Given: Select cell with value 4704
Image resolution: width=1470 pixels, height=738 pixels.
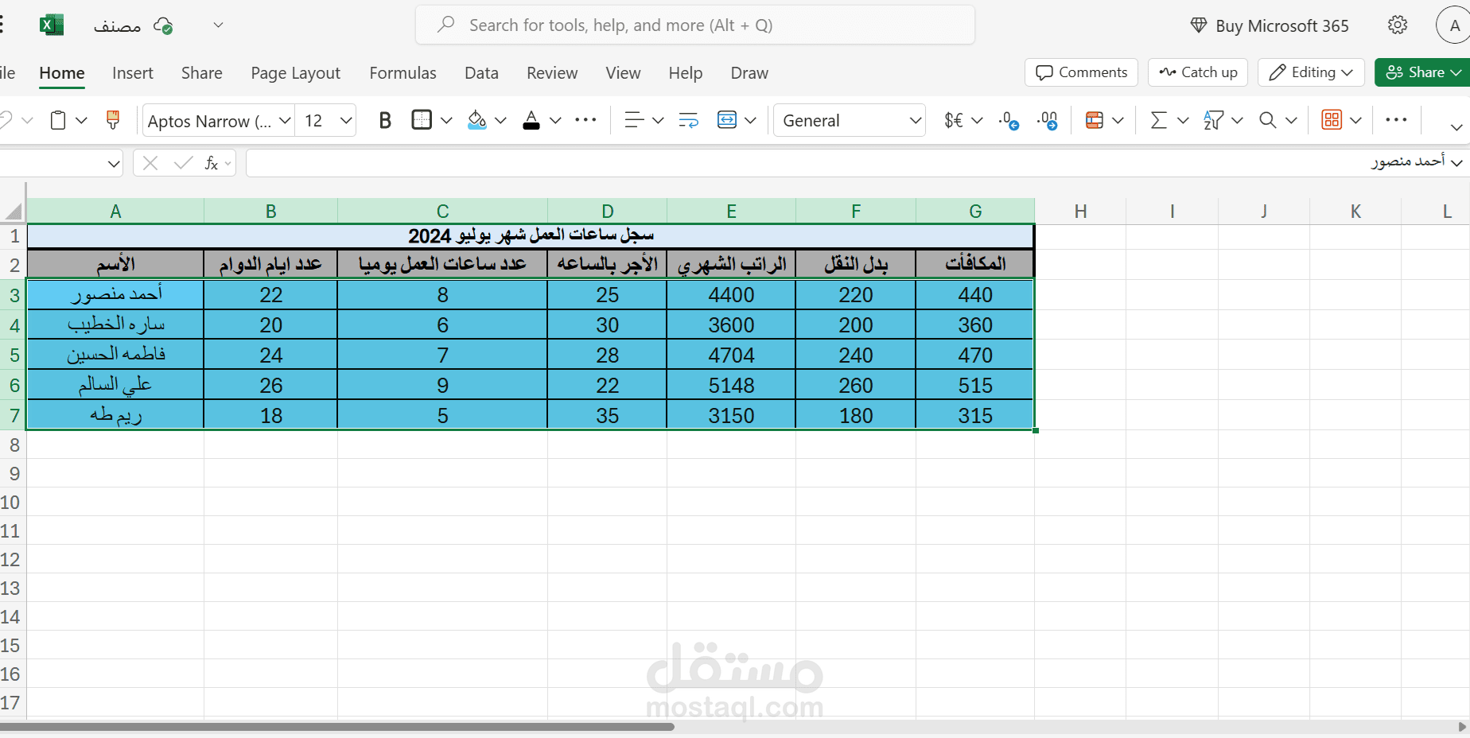Looking at the screenshot, I should [731, 355].
